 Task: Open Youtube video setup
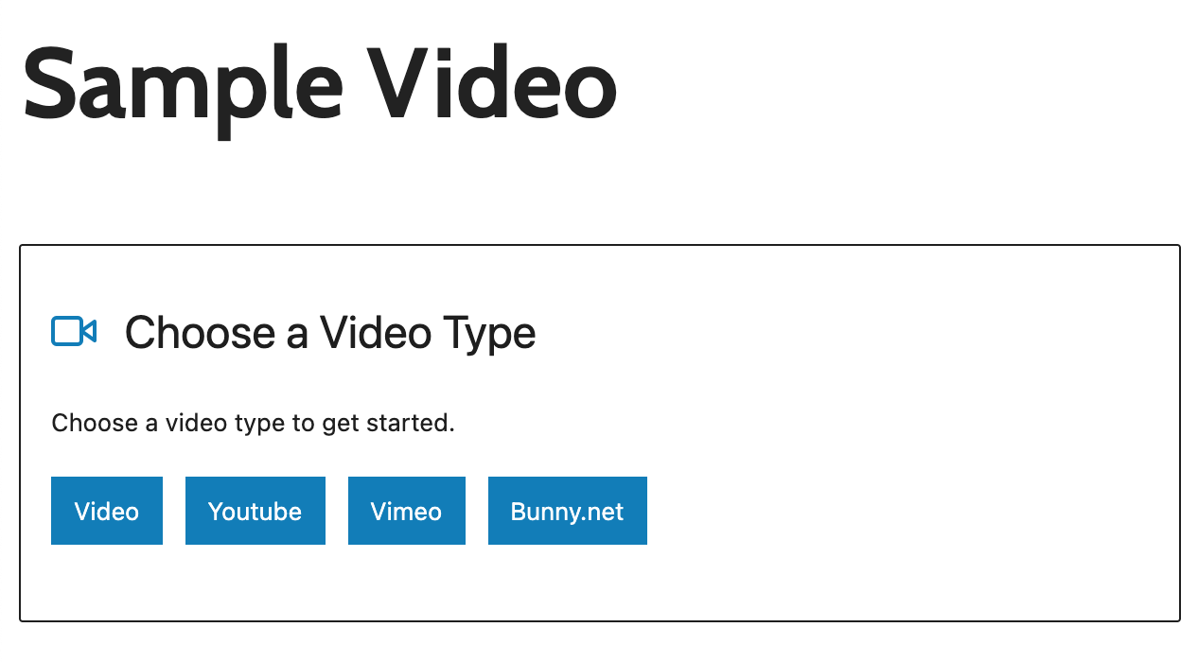[255, 511]
